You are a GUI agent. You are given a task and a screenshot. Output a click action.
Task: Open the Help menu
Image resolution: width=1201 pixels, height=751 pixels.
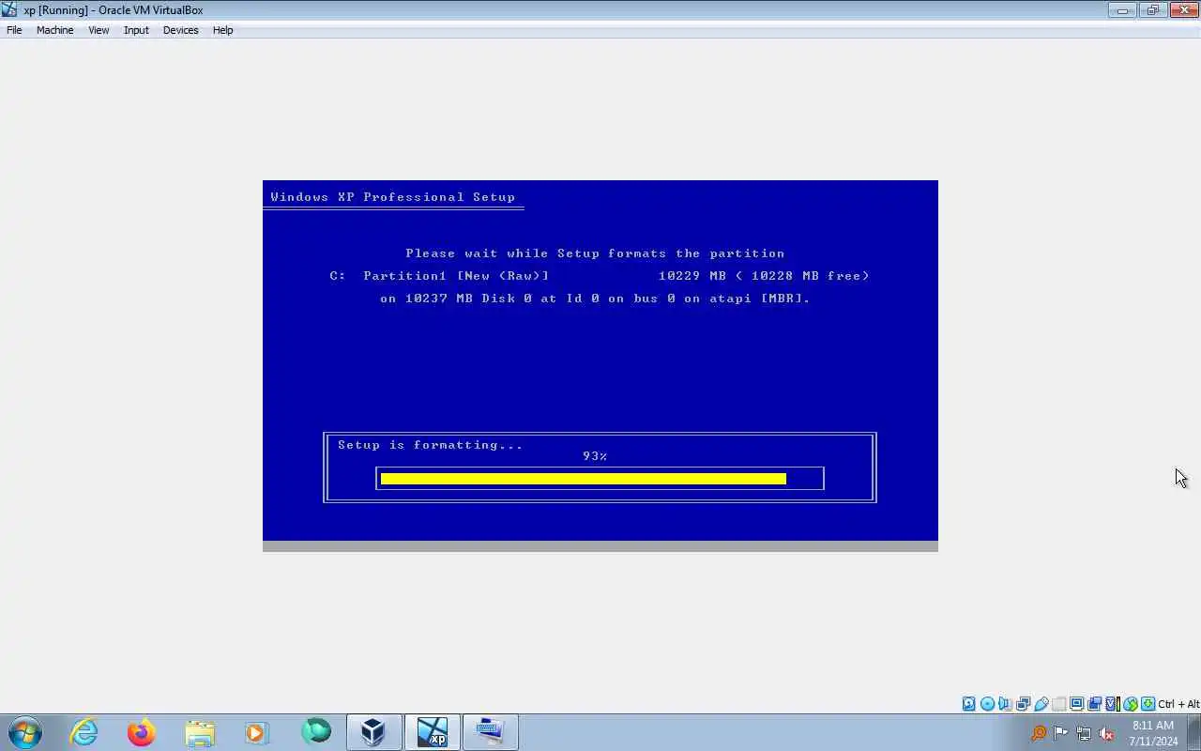coord(222,30)
